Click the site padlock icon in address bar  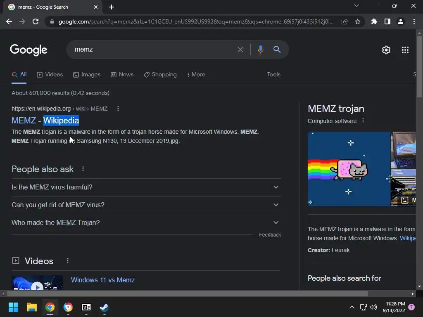coord(52,21)
